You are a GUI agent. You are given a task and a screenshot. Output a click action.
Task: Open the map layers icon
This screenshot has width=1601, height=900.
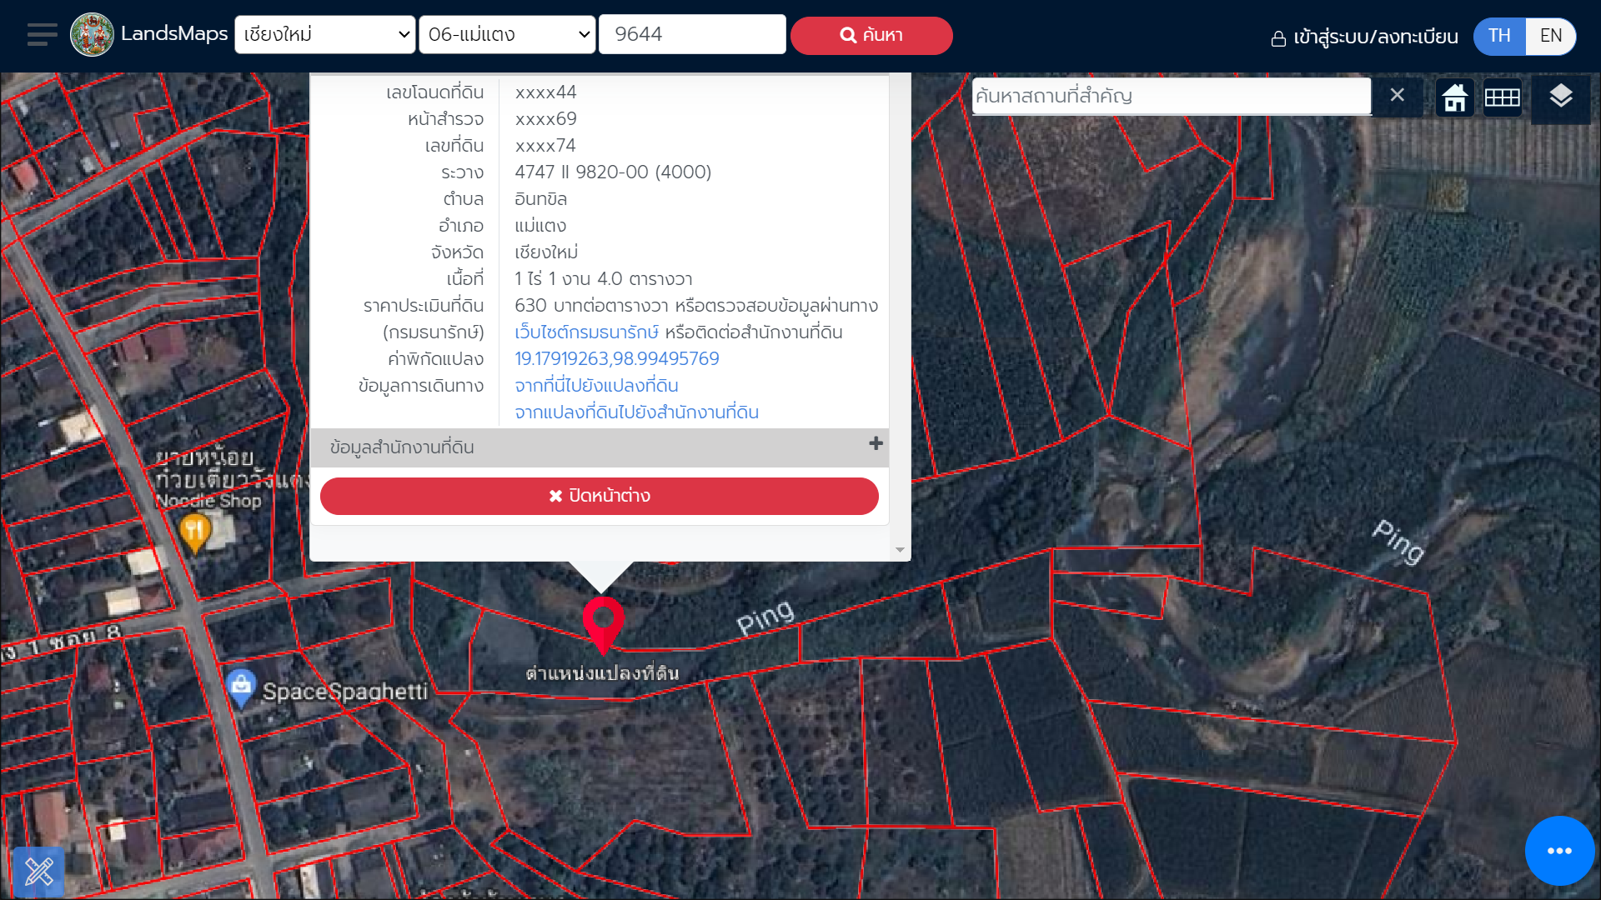[1560, 97]
